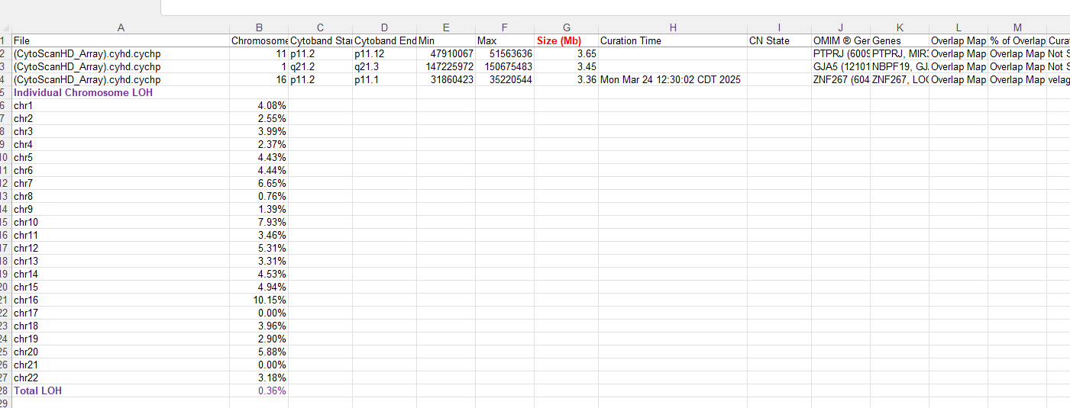Select cell with value 31860423
1070x408 pixels.
point(446,79)
